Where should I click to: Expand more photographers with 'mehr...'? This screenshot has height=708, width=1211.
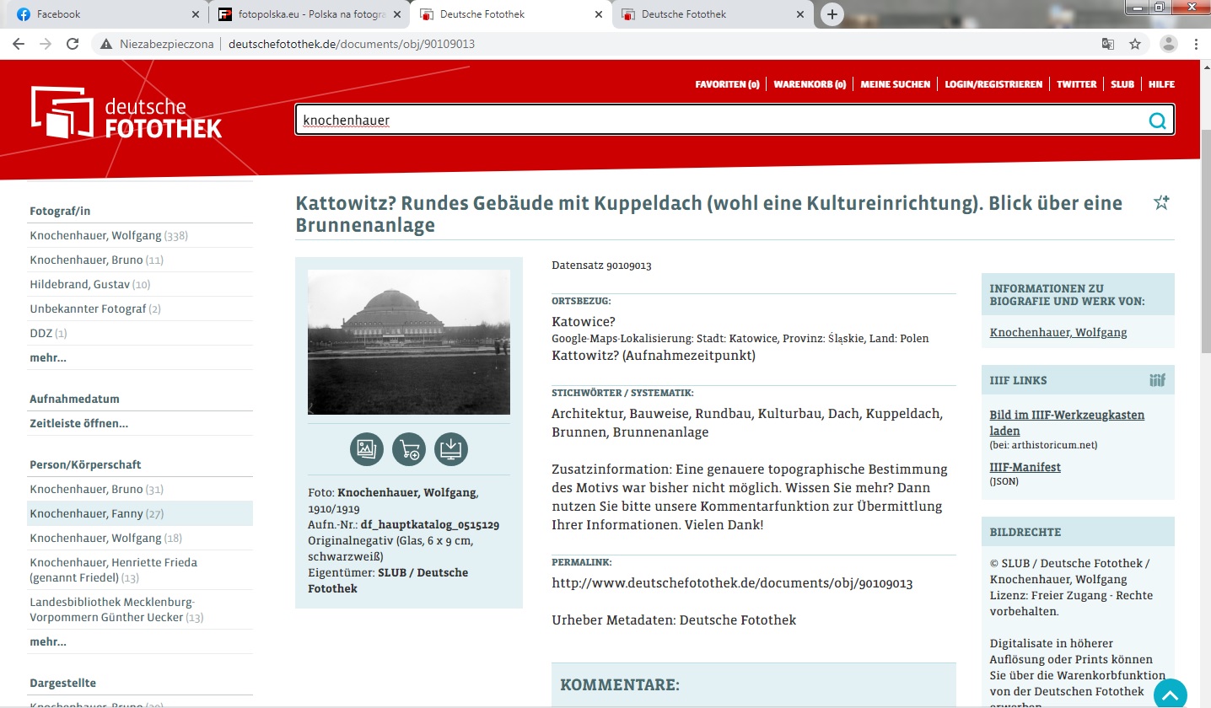pyautogui.click(x=48, y=357)
